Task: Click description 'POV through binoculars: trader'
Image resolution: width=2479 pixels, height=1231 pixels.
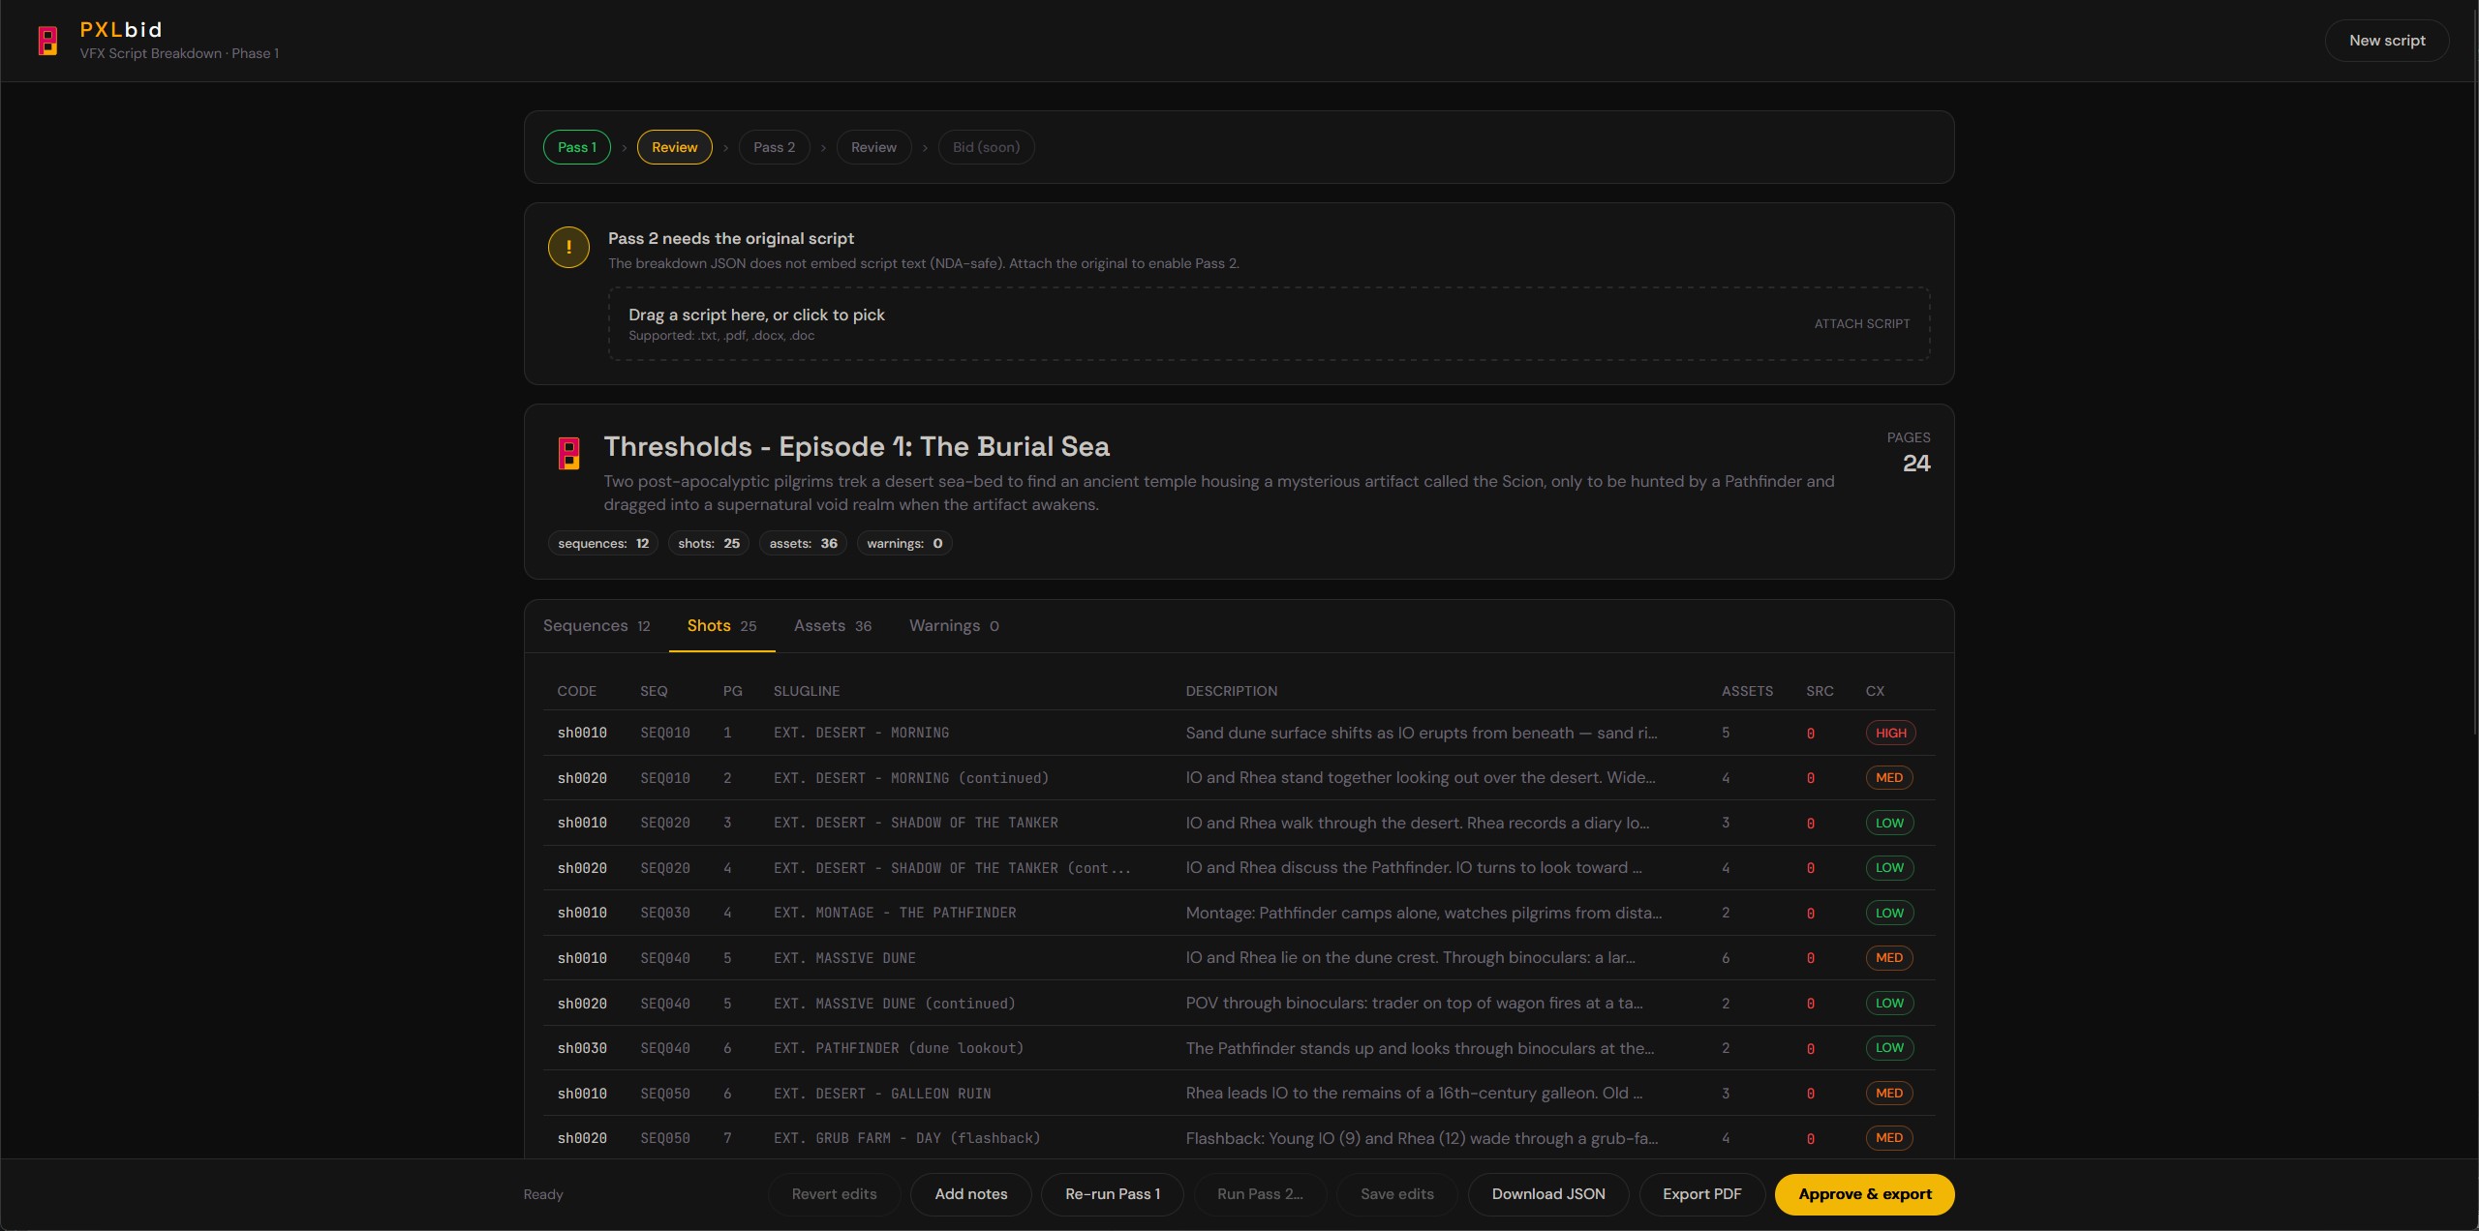Action: (1414, 1004)
